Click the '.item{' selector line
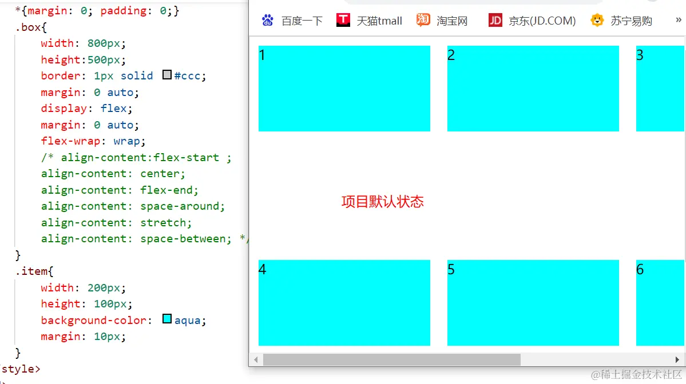Viewport: 686px width, 384px height. pos(34,271)
